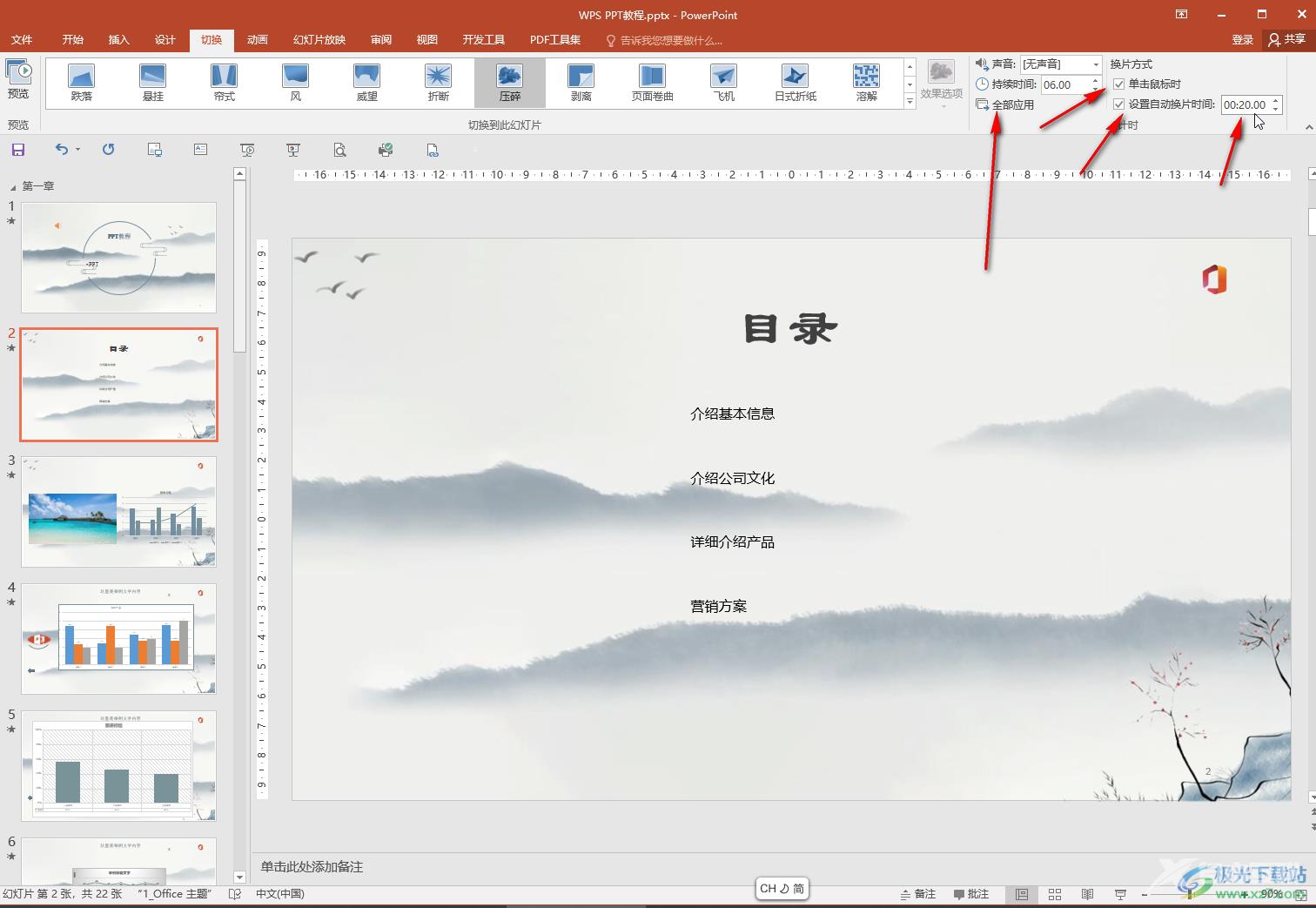Apply the 折断 transition effect
This screenshot has height=908, width=1316.
click(439, 83)
